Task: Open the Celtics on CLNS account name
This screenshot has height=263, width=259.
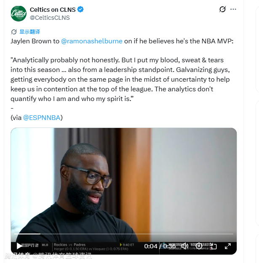Action: click(52, 9)
